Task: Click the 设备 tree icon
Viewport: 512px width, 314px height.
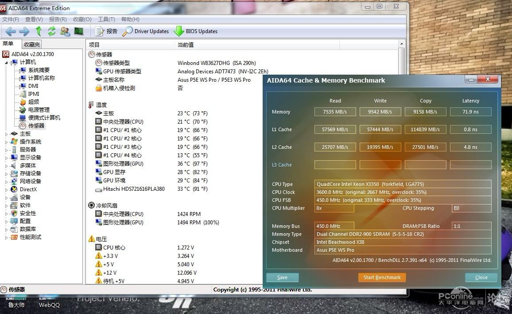Action: tap(14, 197)
